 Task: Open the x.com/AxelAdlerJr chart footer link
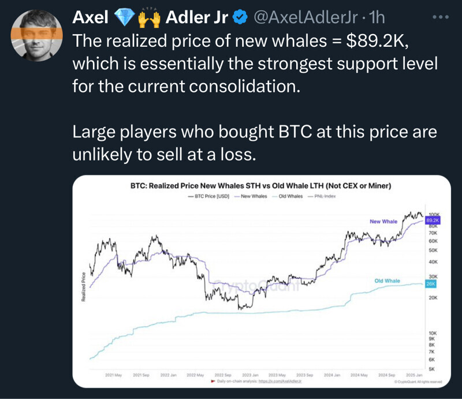(x=281, y=382)
